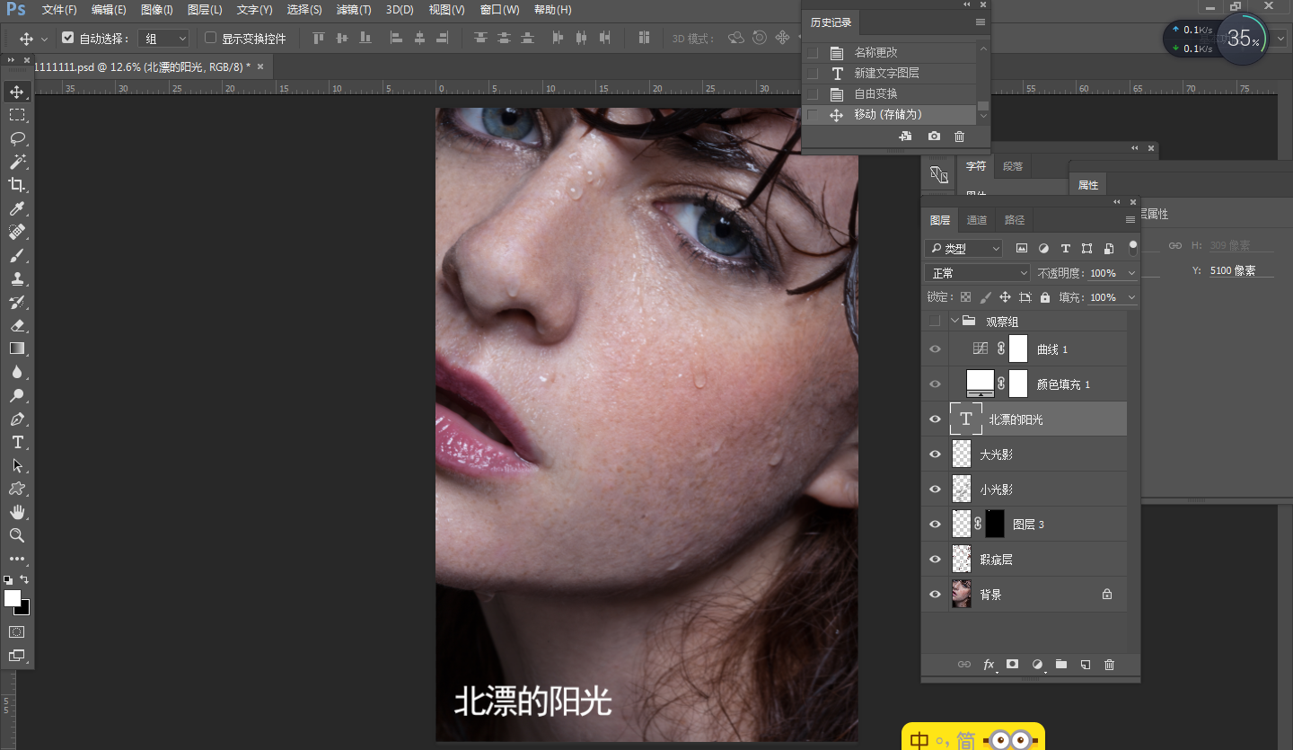Add layer mask icon in Layers panel
Image resolution: width=1293 pixels, height=750 pixels.
(x=1012, y=665)
